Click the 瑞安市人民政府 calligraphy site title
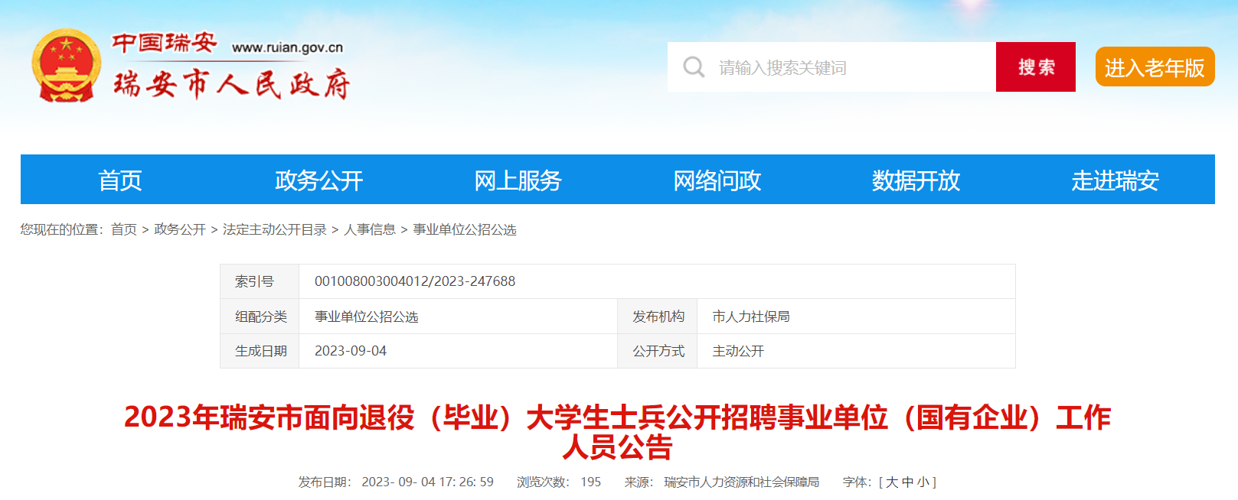 pyautogui.click(x=231, y=84)
